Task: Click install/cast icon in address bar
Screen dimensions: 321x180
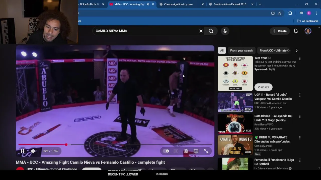Action: [x=273, y=13]
